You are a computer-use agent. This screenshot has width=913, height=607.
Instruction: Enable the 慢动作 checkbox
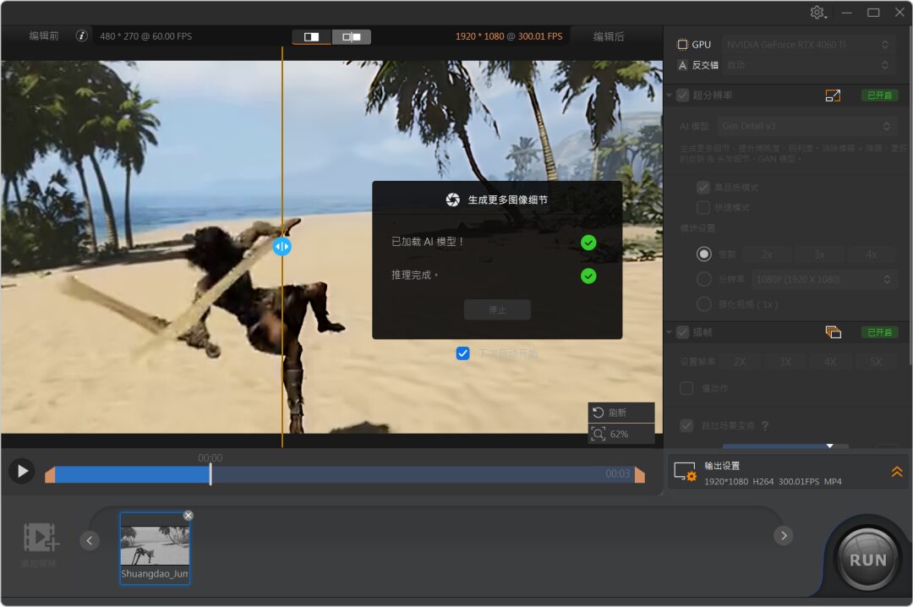(686, 388)
